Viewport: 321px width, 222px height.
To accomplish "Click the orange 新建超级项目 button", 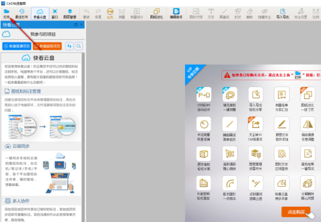I will pos(47,46).
